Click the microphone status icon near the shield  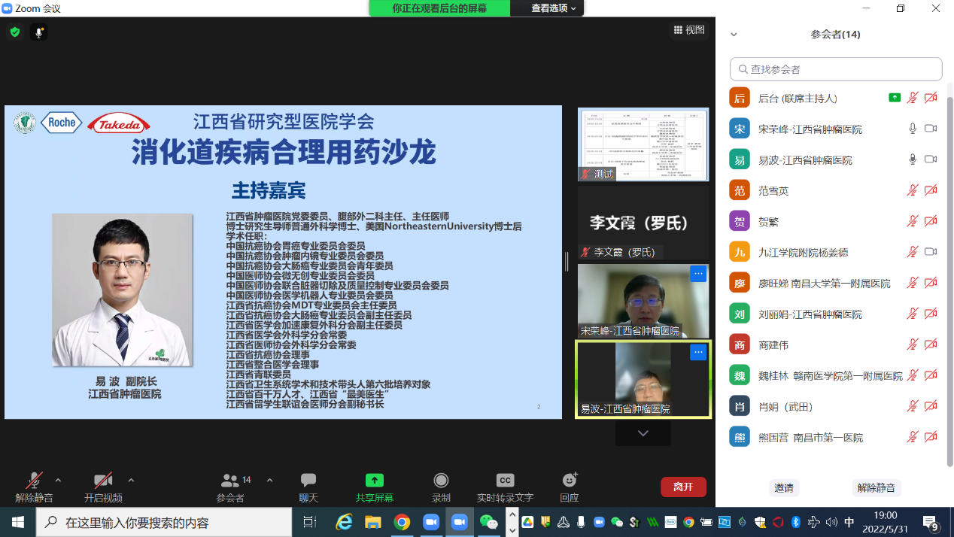pos(39,32)
